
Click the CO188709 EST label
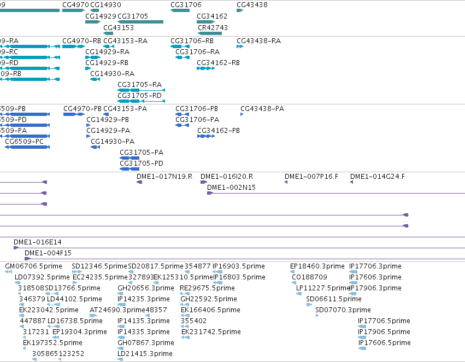(x=310, y=277)
